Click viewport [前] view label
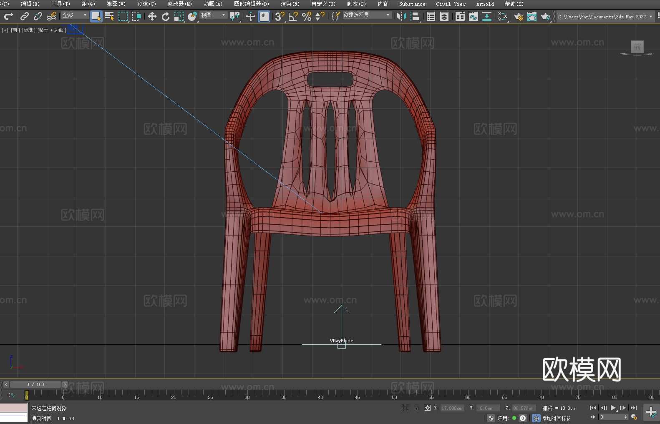 [15, 30]
